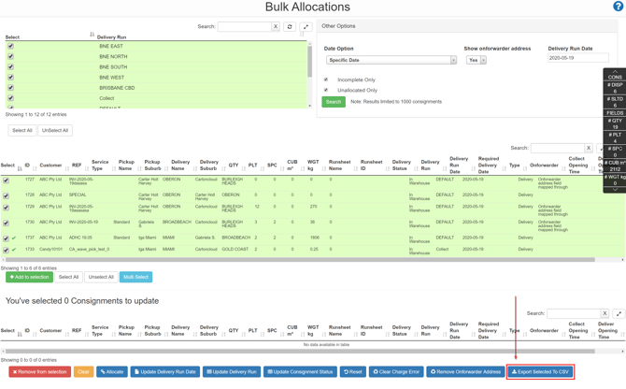Toggle consignment 1728 row checkbox
The height and width of the screenshot is (389, 626).
click(x=6, y=196)
